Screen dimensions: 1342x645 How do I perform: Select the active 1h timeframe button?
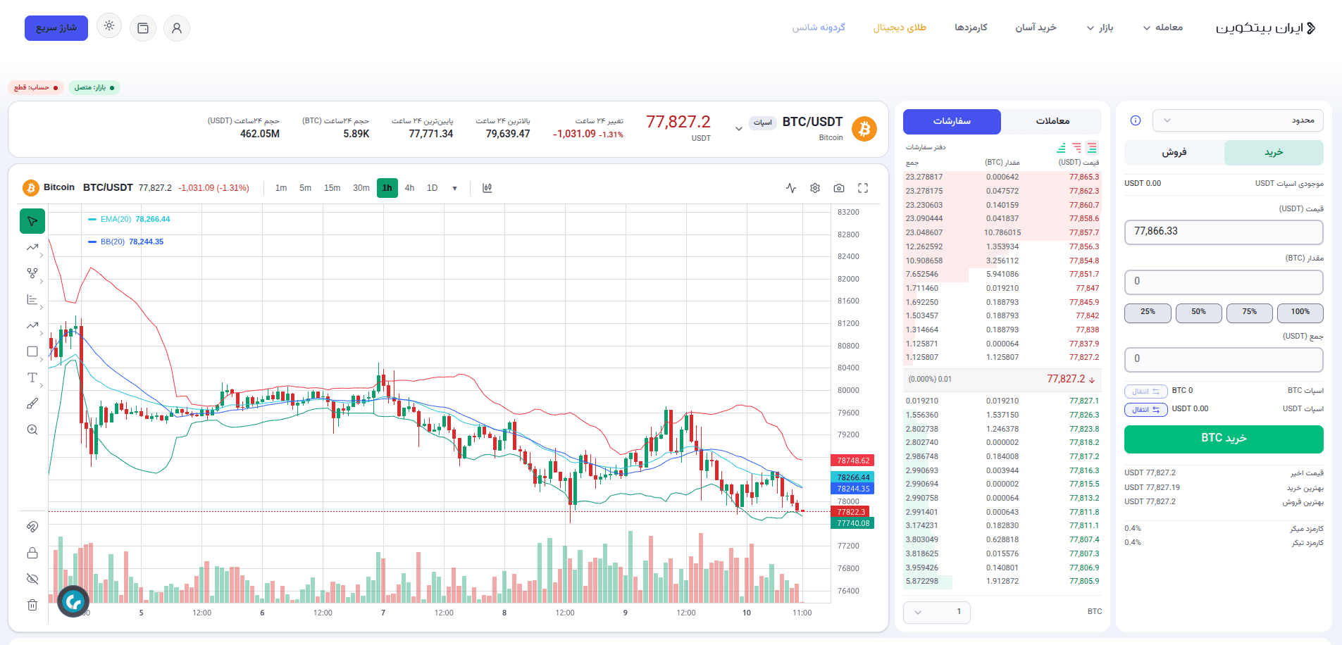(x=387, y=188)
